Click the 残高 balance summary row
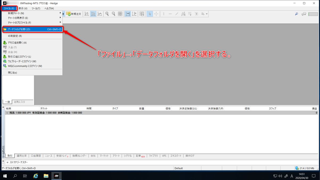 162,113
